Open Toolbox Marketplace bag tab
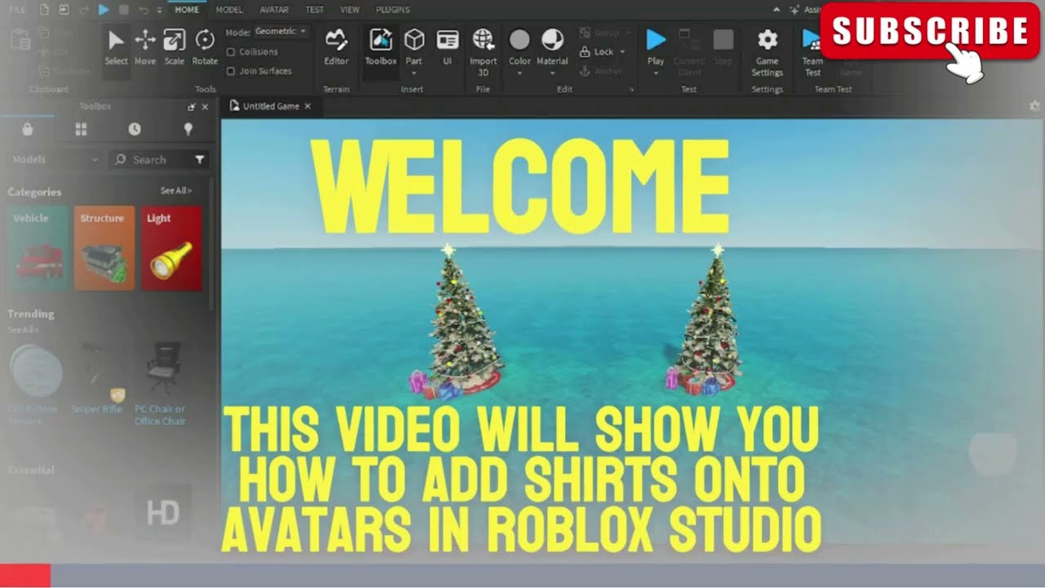Screen dimensions: 1045x588 28,129
